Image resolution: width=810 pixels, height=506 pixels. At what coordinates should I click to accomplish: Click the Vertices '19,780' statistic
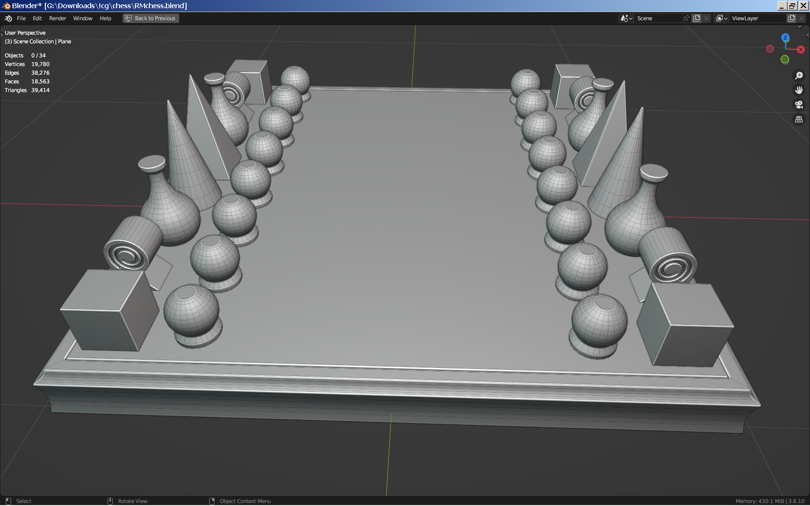tap(40, 64)
